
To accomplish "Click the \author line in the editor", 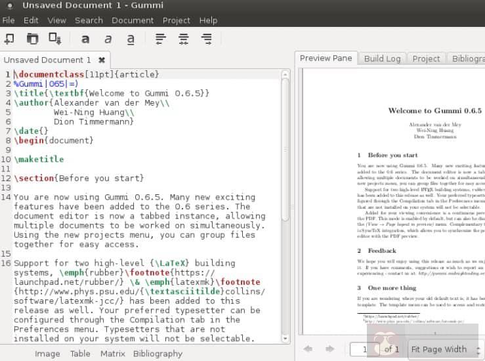I will pyautogui.click(x=92, y=102).
